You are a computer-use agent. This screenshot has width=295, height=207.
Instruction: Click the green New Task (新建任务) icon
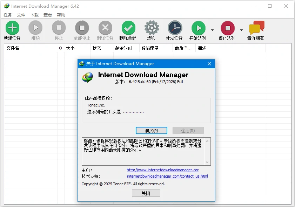[12, 28]
